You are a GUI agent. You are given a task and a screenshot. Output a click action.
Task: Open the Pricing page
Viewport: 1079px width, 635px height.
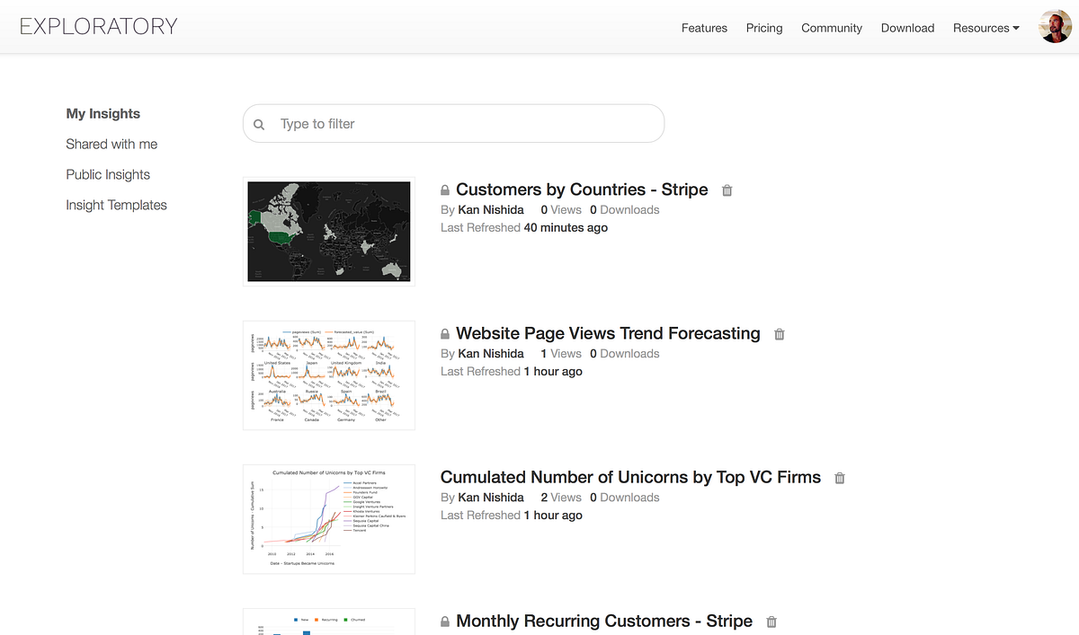pos(763,28)
